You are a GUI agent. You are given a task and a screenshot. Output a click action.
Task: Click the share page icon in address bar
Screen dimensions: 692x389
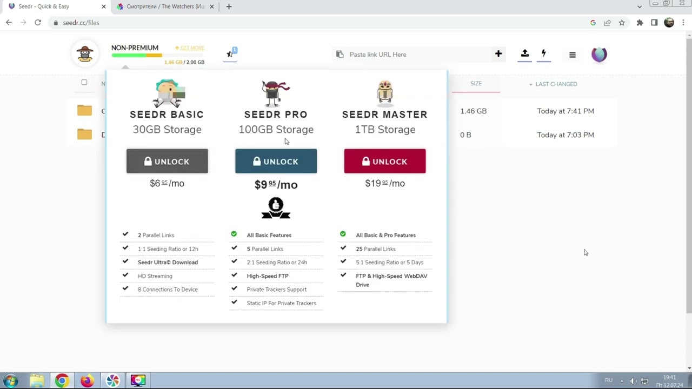click(608, 23)
